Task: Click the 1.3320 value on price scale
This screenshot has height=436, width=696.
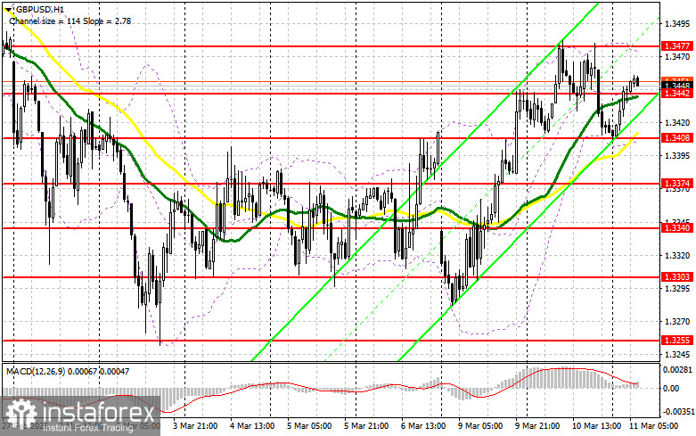Action: [678, 256]
